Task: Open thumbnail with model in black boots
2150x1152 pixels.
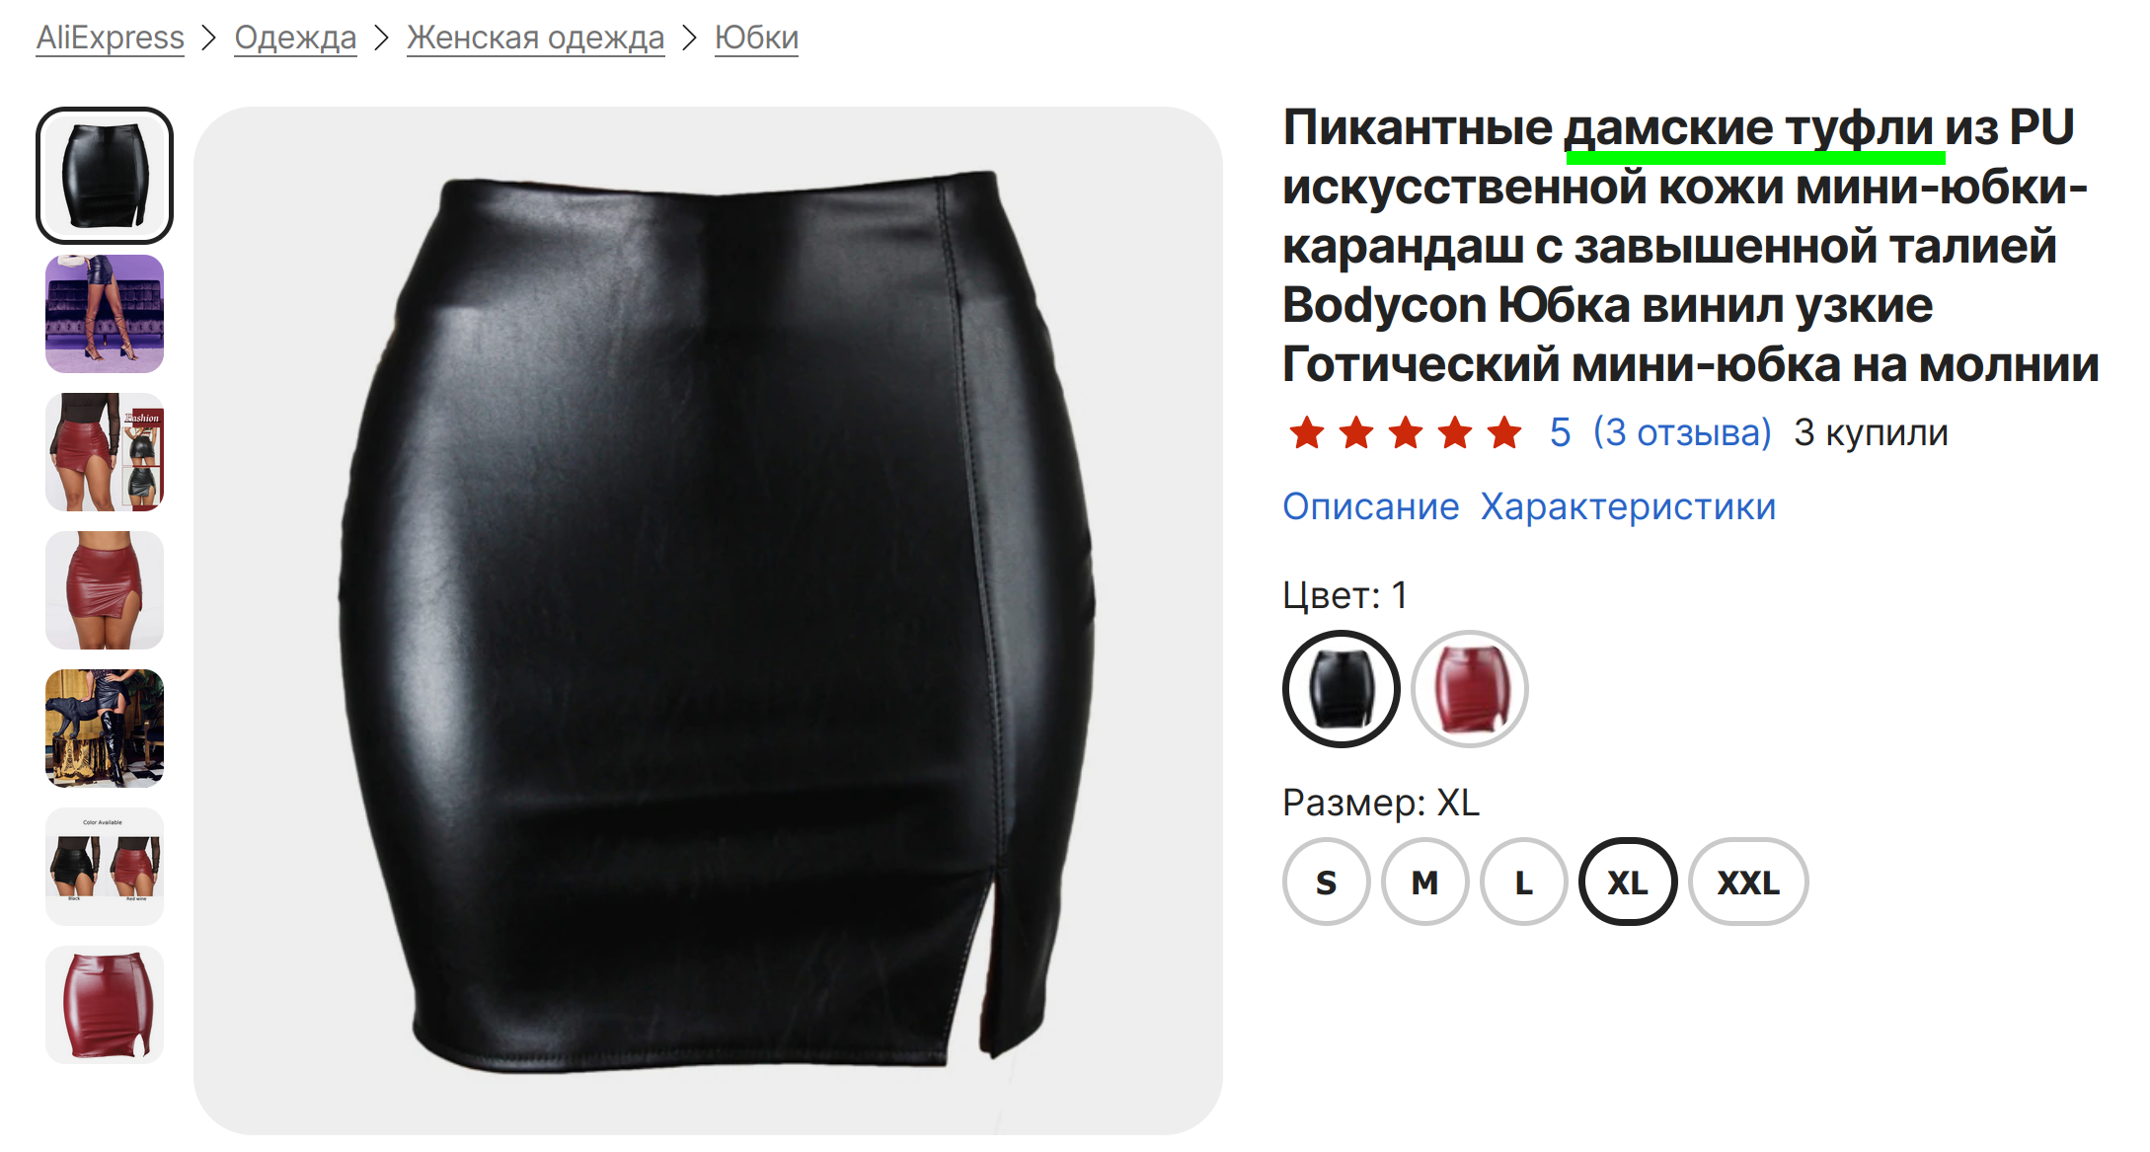Action: 105,729
